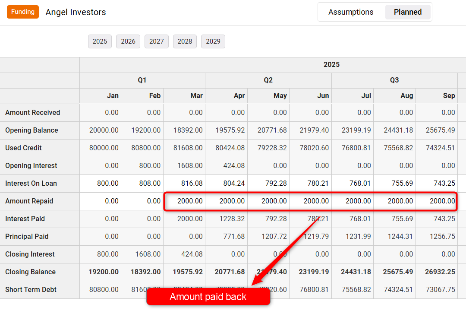
Task: Click Opening Interest value 424.08
Action: pyautogui.click(x=234, y=166)
